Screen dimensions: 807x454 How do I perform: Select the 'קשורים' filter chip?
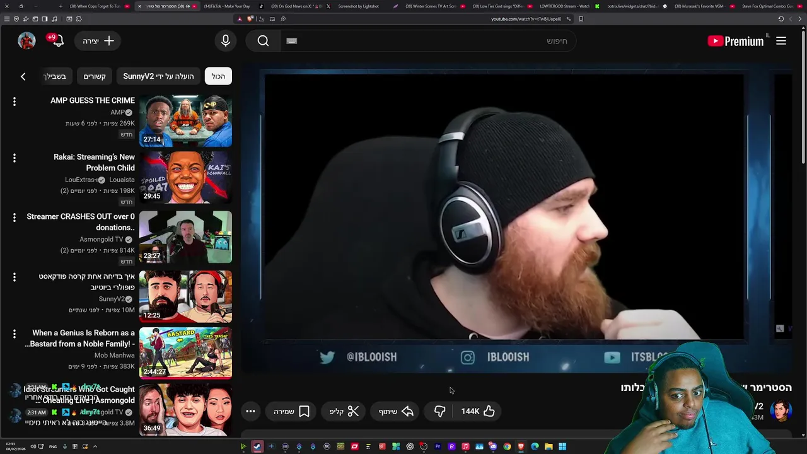pos(95,76)
